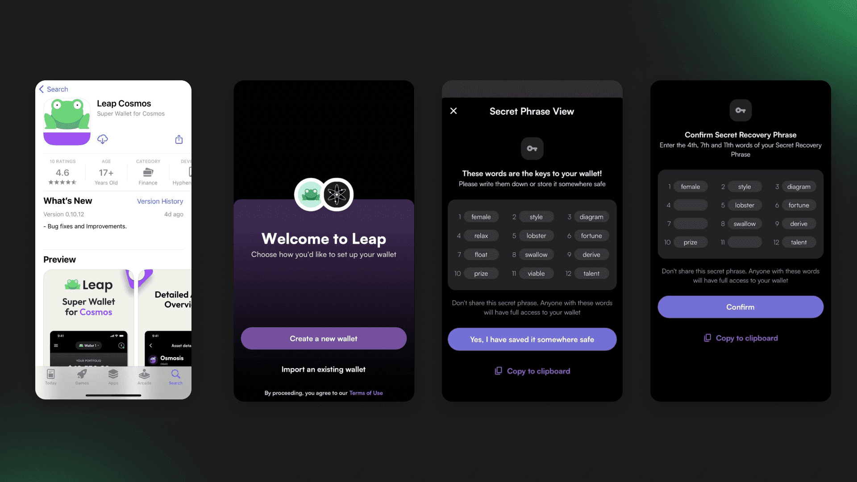This screenshot has height=482, width=857.
Task: Tap the close X icon on Secret Phrase View
Action: [453, 111]
